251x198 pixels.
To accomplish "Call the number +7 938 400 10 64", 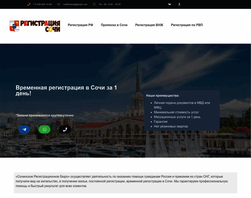I will 43,4.
